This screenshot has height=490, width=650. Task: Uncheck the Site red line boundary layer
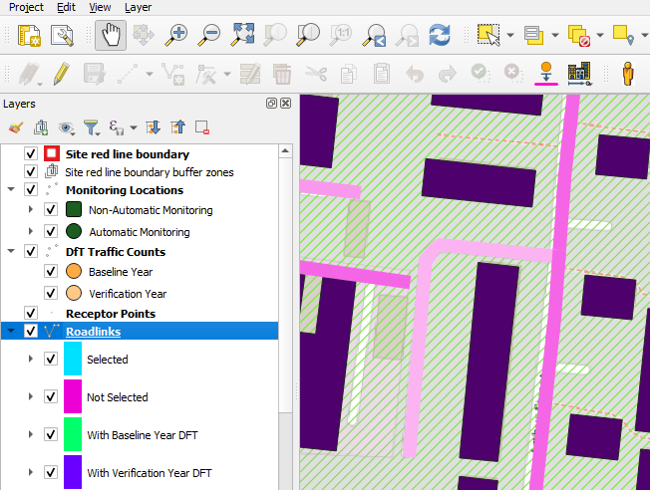coord(30,154)
